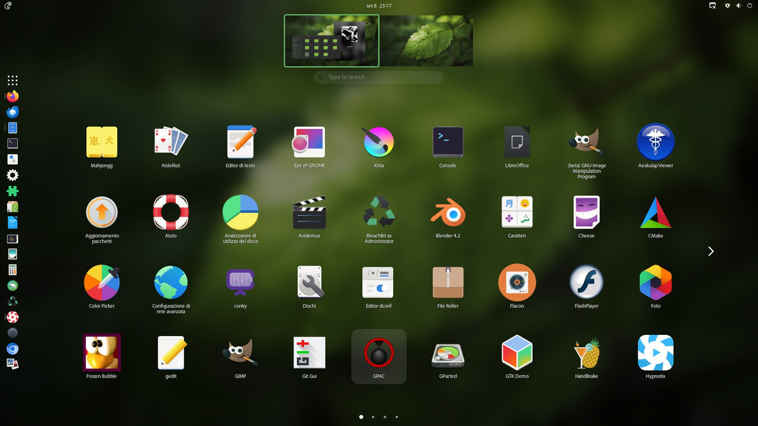Viewport: 758px width, 426px height.
Task: Open the terminal icon in the dock
Action: tap(12, 143)
